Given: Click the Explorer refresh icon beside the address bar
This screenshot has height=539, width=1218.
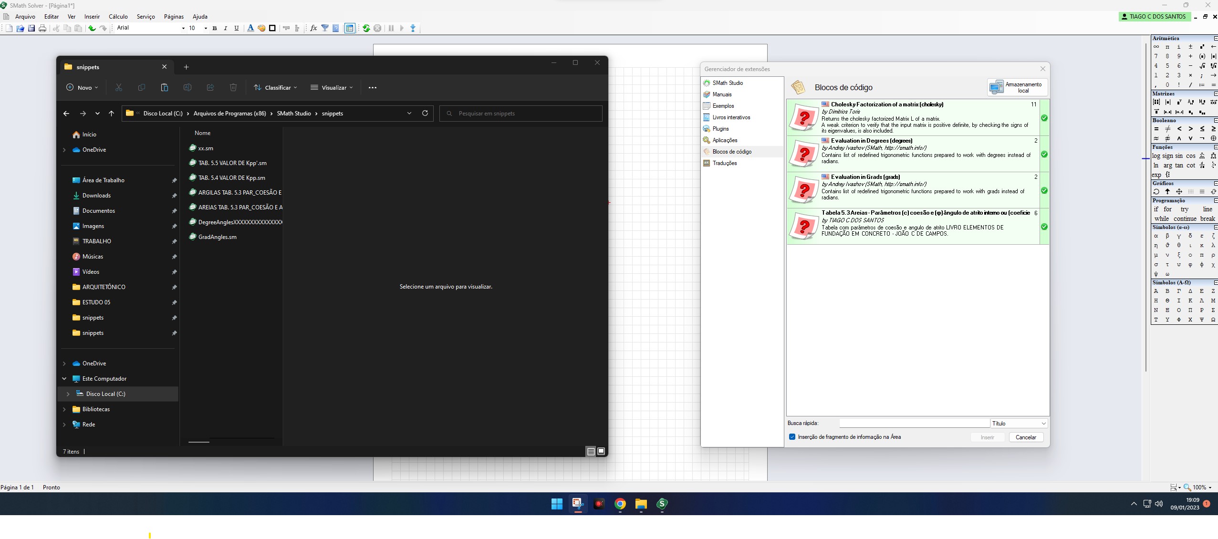Looking at the screenshot, I should coord(425,114).
